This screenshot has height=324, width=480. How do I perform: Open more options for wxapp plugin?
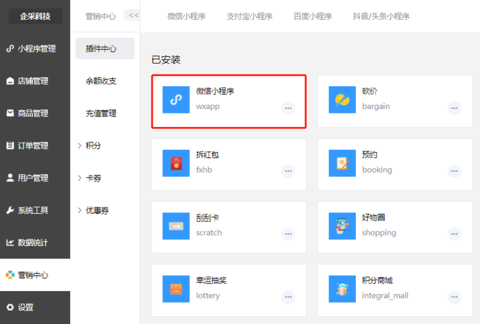(288, 108)
